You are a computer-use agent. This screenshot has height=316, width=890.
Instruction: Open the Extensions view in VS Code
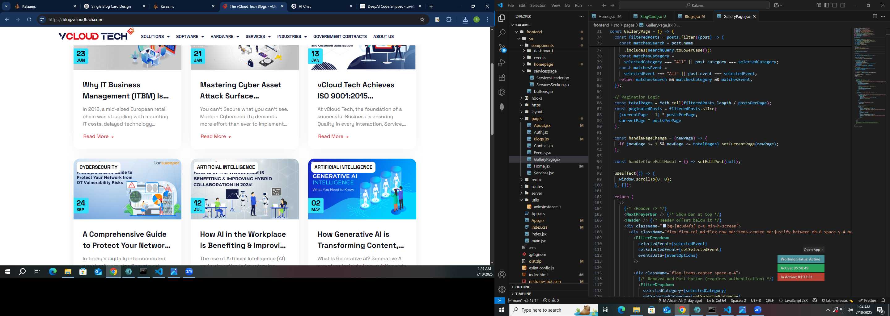(x=502, y=78)
